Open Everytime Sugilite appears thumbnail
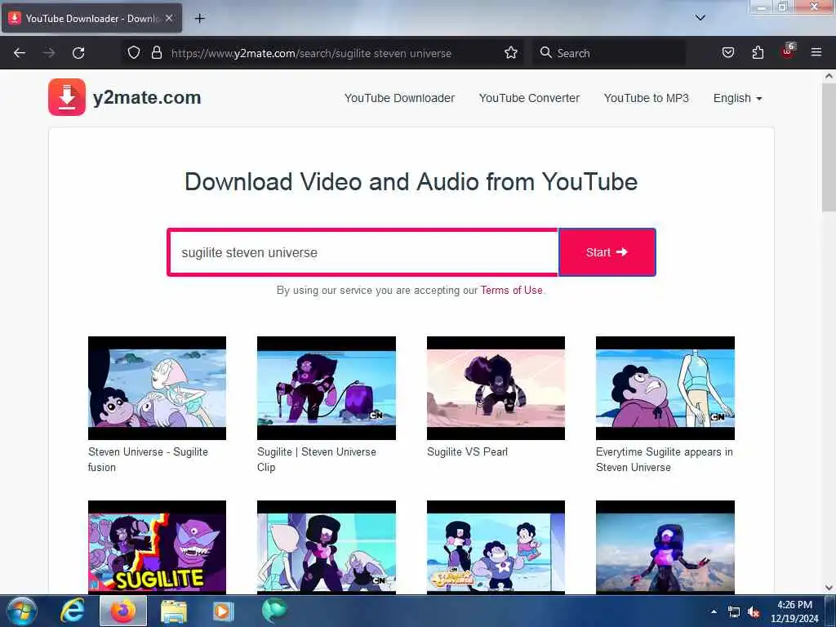 (x=665, y=388)
